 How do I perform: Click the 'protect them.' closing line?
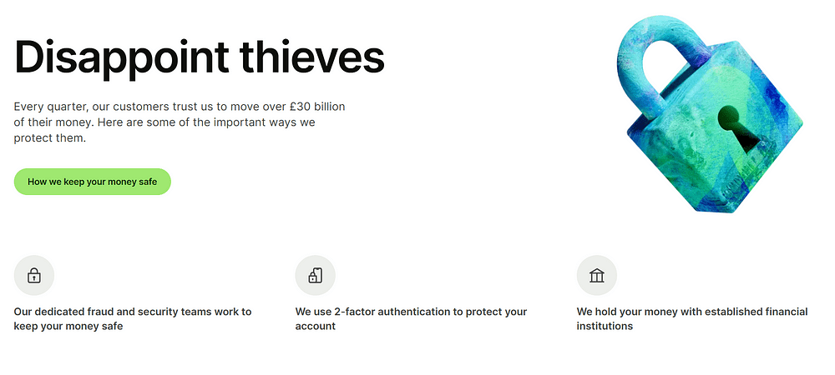point(49,138)
